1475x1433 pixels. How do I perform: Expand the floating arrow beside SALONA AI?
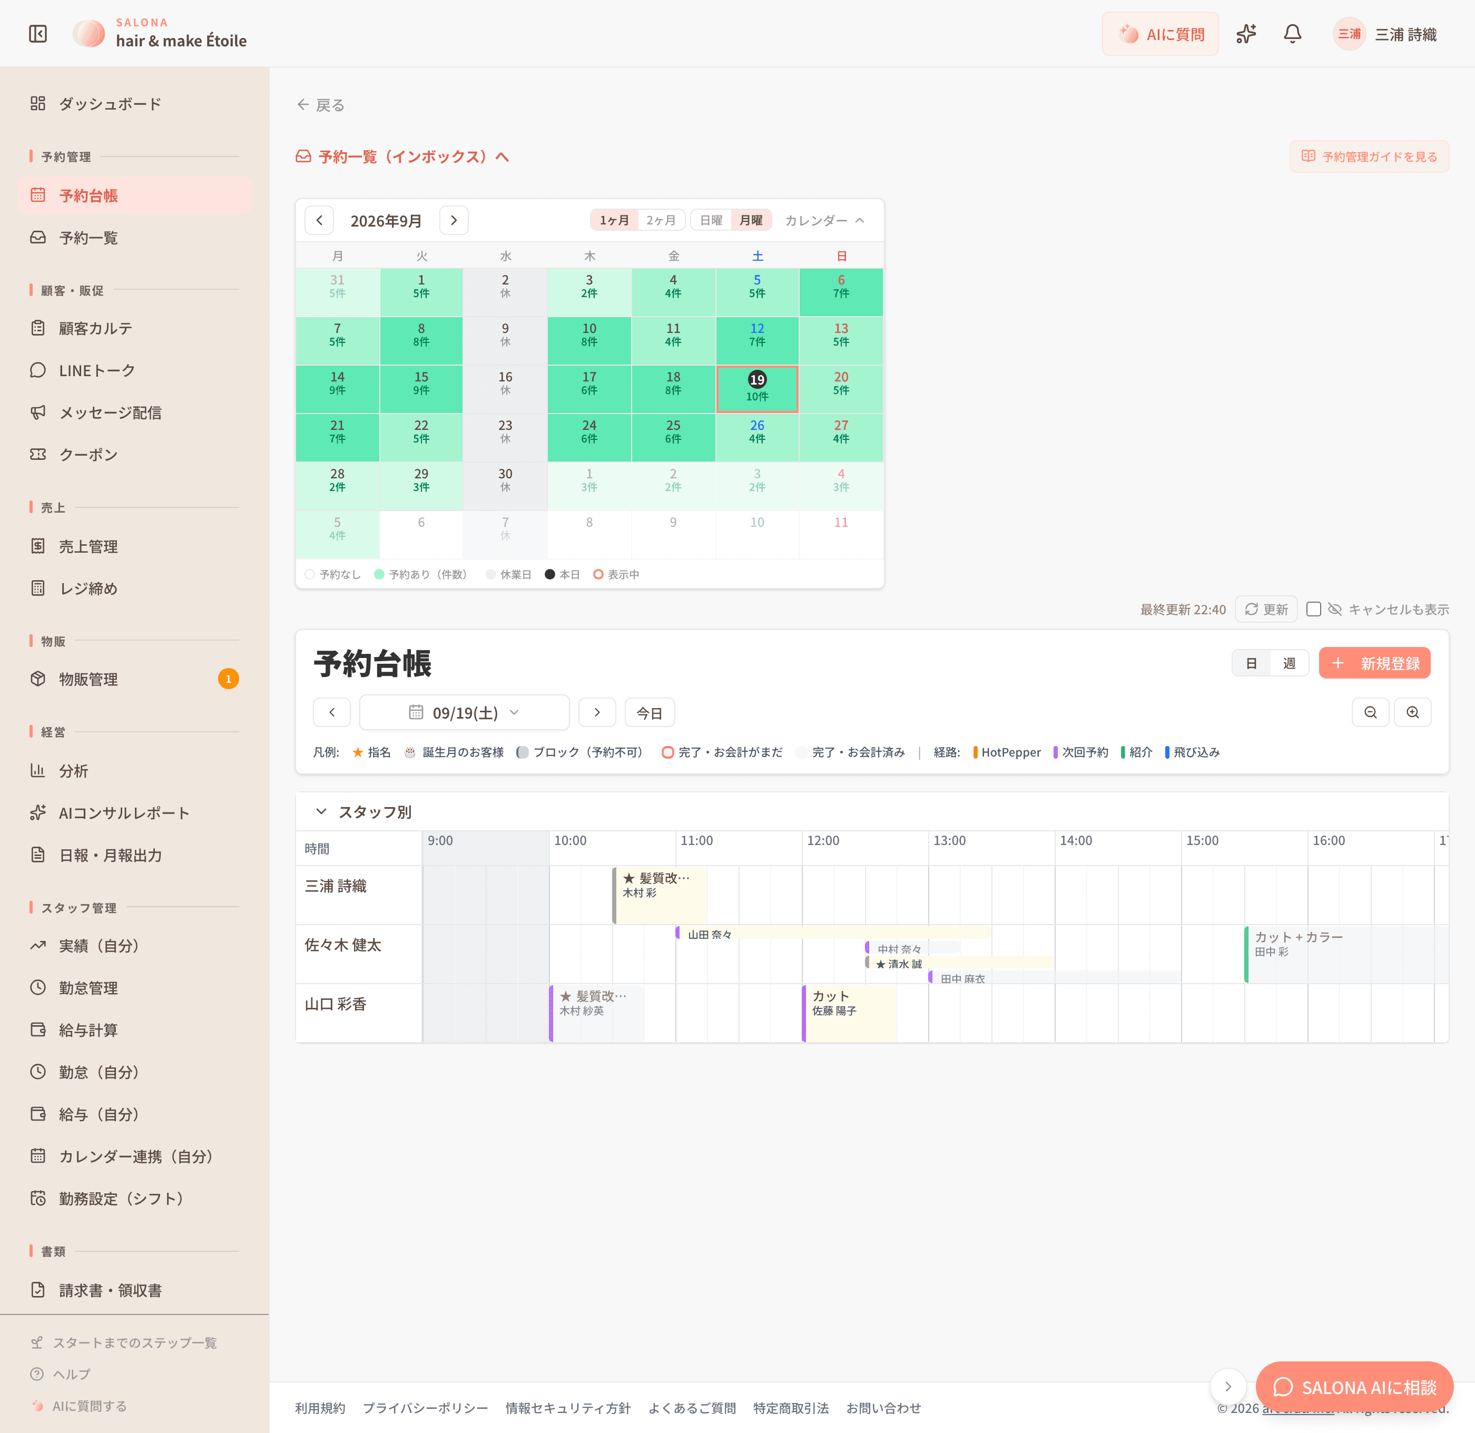[x=1228, y=1386]
